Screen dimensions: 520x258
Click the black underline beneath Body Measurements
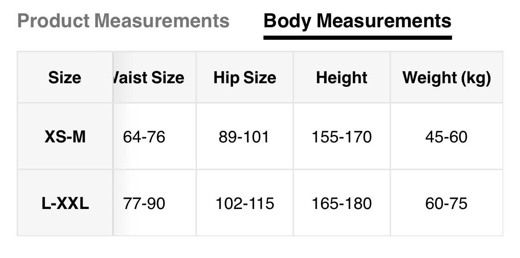[357, 37]
